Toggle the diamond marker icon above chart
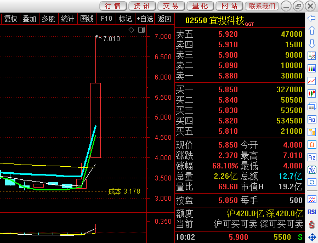The height and width of the screenshot is (243, 318). 131,30
